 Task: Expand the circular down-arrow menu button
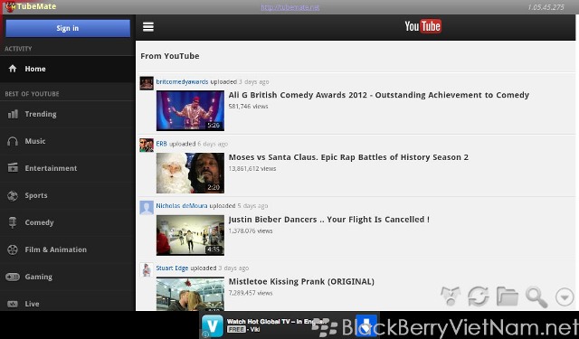point(565,297)
